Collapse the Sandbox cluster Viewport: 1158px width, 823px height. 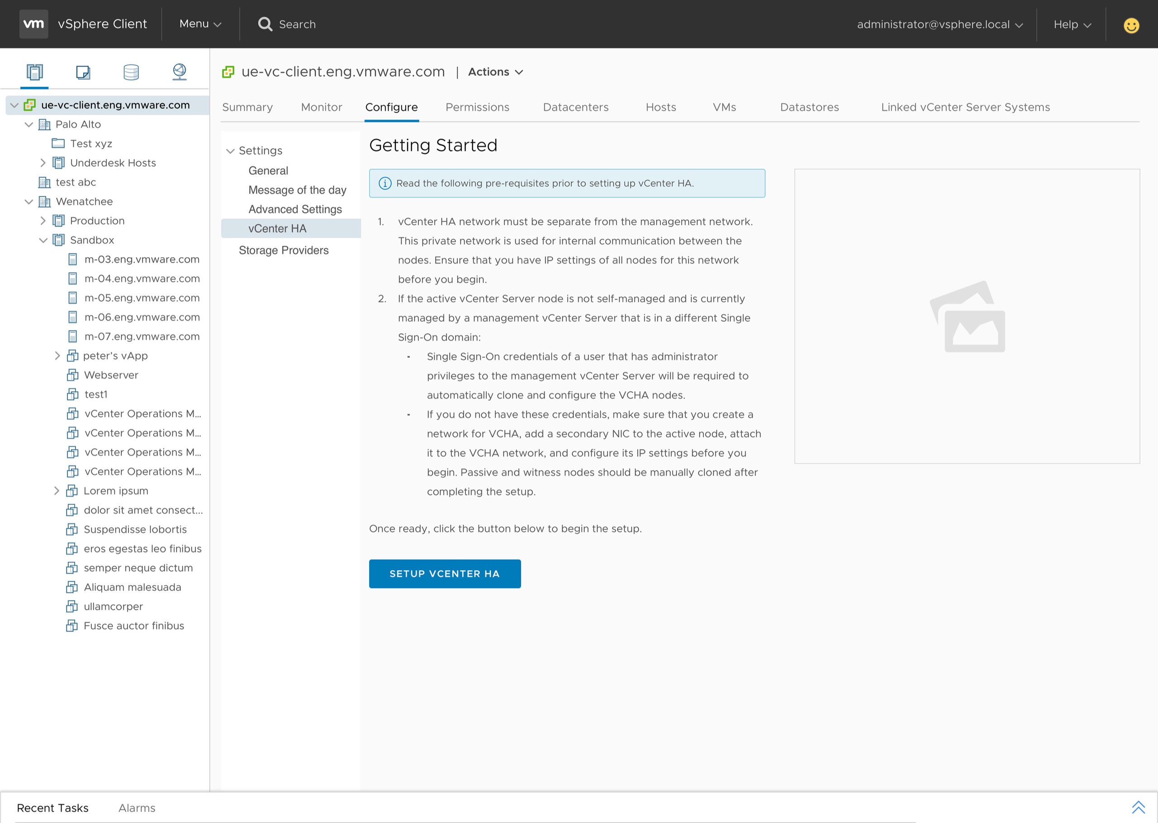(x=43, y=240)
